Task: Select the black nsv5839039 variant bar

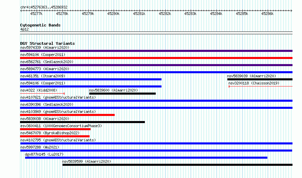Action: pyautogui.click(x=260, y=79)
